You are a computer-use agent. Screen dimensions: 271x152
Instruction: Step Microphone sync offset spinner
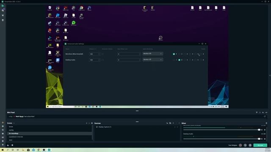pos(139,54)
